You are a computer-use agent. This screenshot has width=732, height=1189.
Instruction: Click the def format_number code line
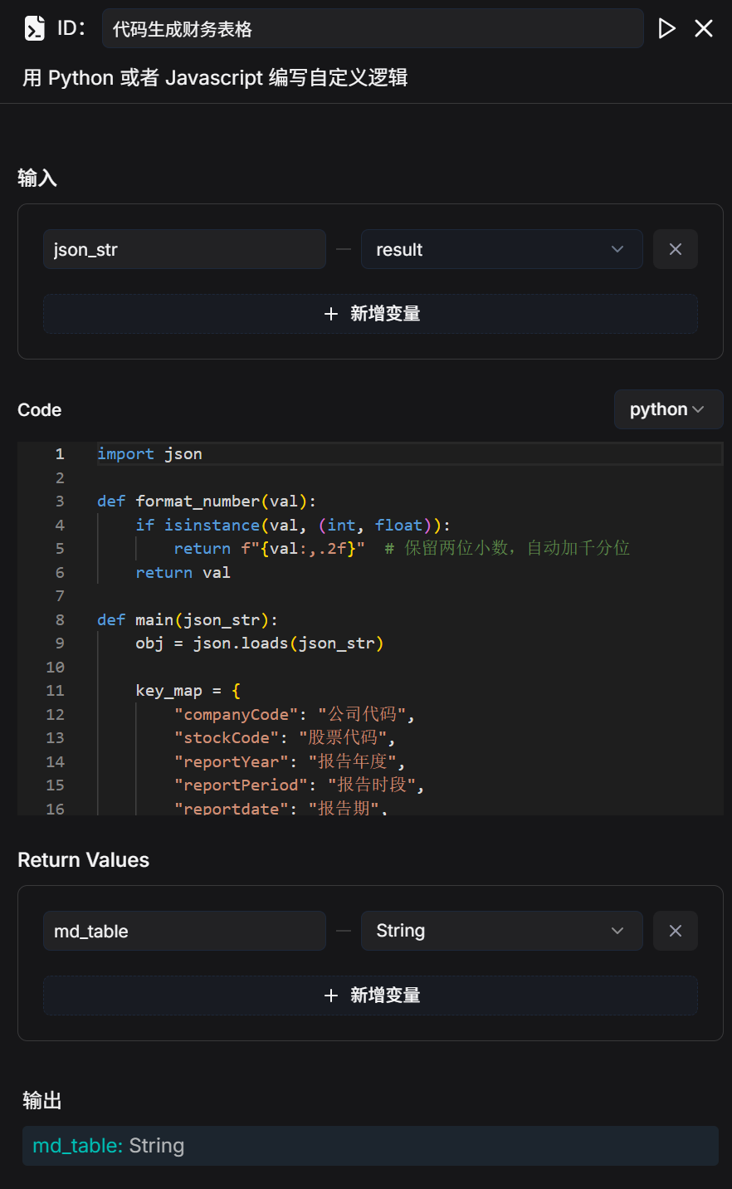coord(206,502)
